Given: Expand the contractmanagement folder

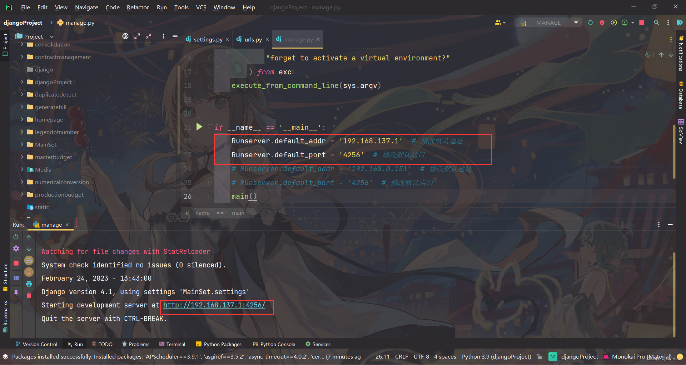Looking at the screenshot, I should tap(22, 57).
